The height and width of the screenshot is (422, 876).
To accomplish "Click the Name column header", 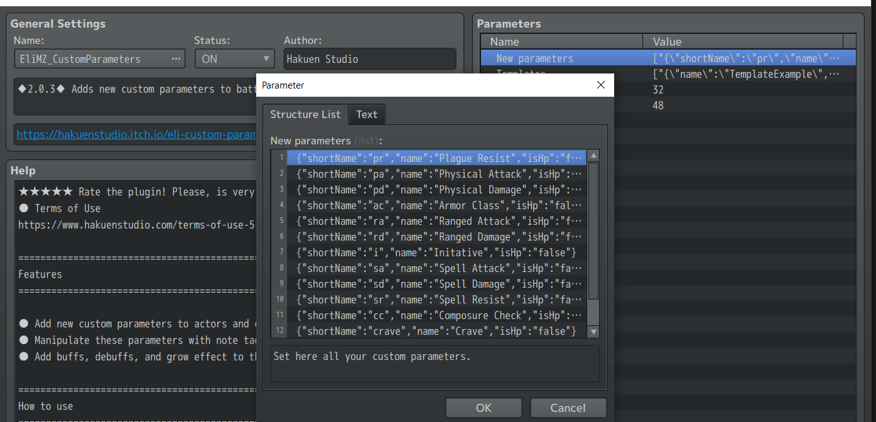I will 505,42.
